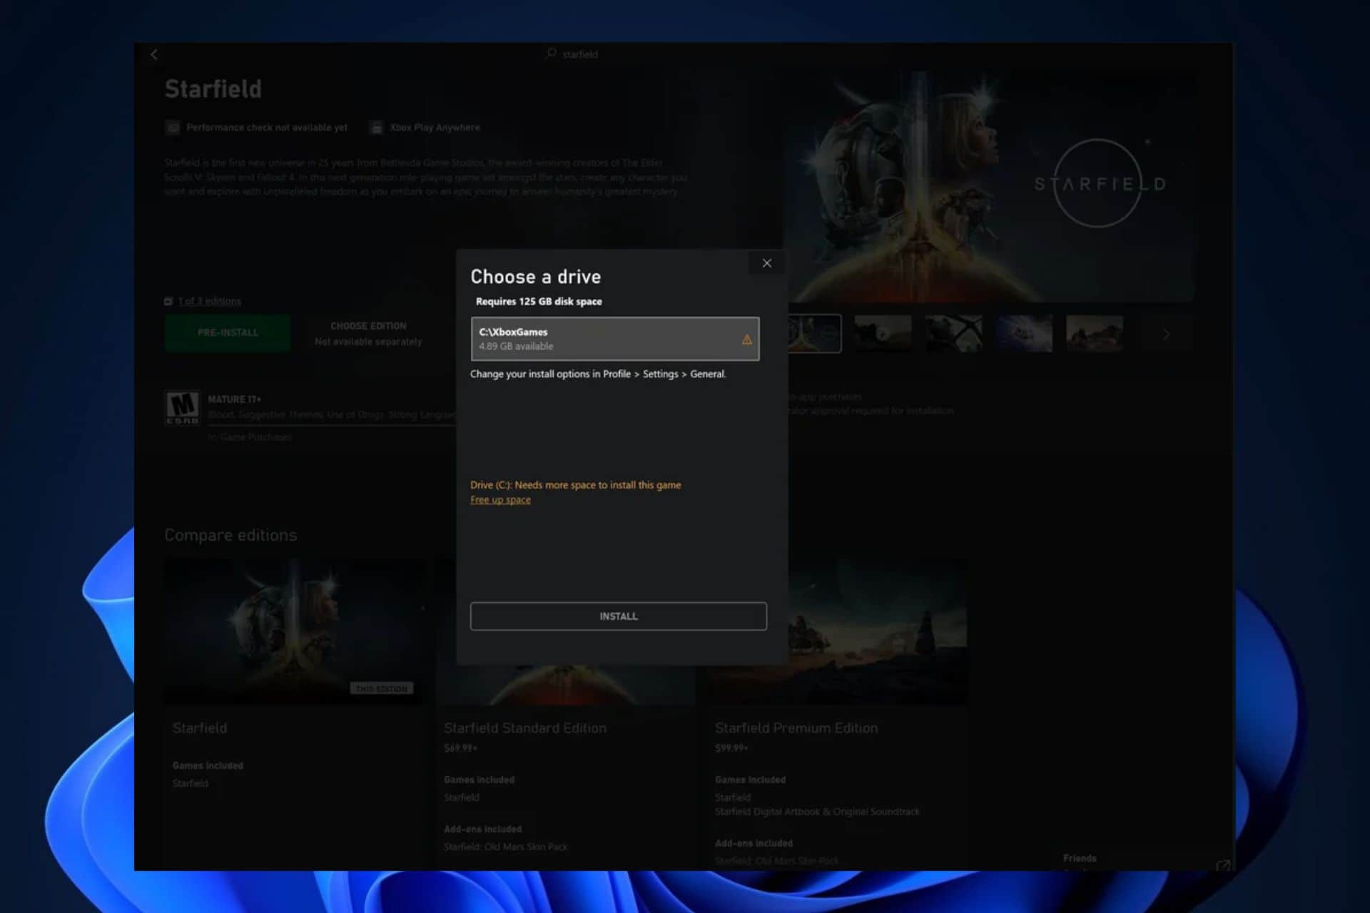This screenshot has height=913, width=1370.
Task: Open the 1 of 3 editions link
Action: 209,301
